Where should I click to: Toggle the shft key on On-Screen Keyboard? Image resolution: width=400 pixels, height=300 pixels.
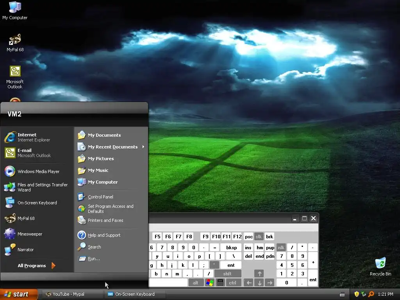point(228,274)
